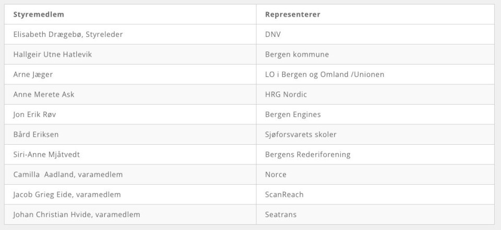This screenshot has width=501, height=230.
Task: Select Johan Christian Hvide, varamedlem cell
Action: 76,214
